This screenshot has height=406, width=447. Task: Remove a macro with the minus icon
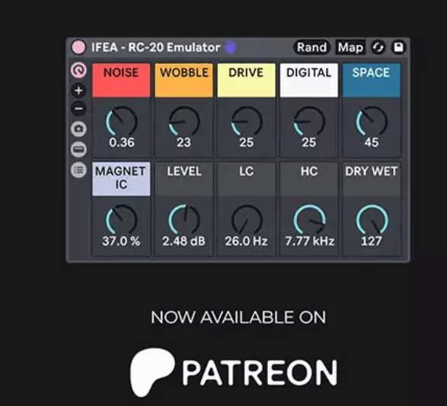[78, 109]
